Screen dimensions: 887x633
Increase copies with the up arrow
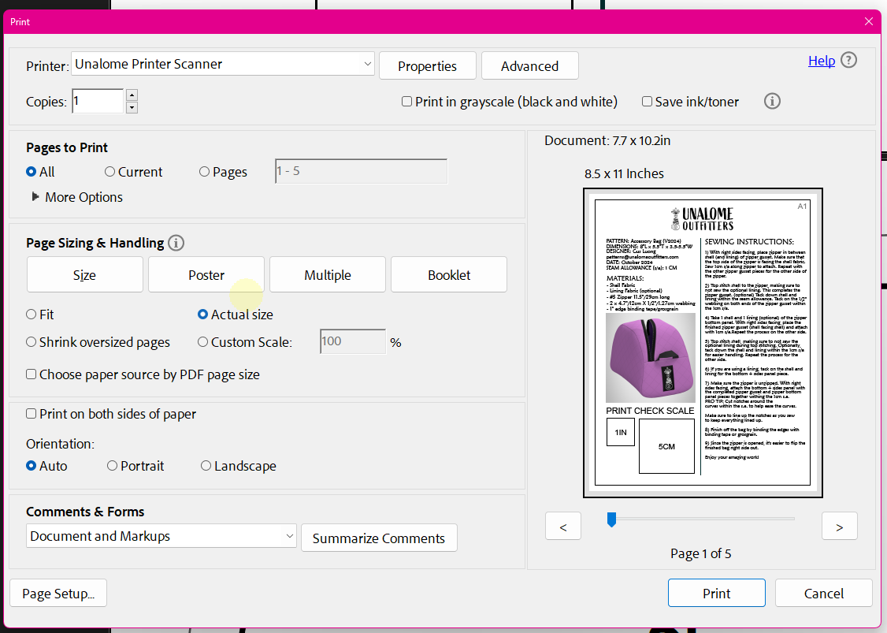point(132,95)
